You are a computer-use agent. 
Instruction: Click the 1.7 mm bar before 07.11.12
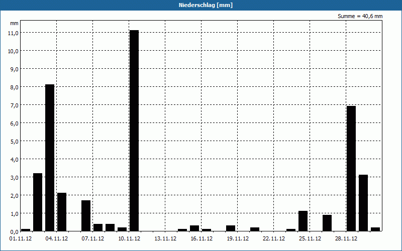click(x=86, y=216)
